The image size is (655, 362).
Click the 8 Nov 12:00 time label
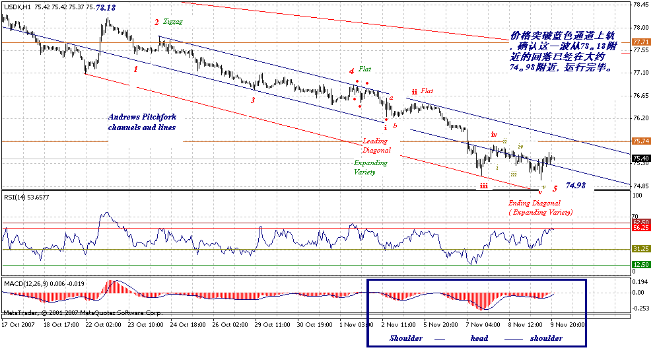(x=525, y=325)
